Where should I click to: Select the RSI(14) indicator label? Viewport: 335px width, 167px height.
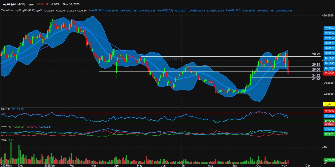[x=5, y=109]
